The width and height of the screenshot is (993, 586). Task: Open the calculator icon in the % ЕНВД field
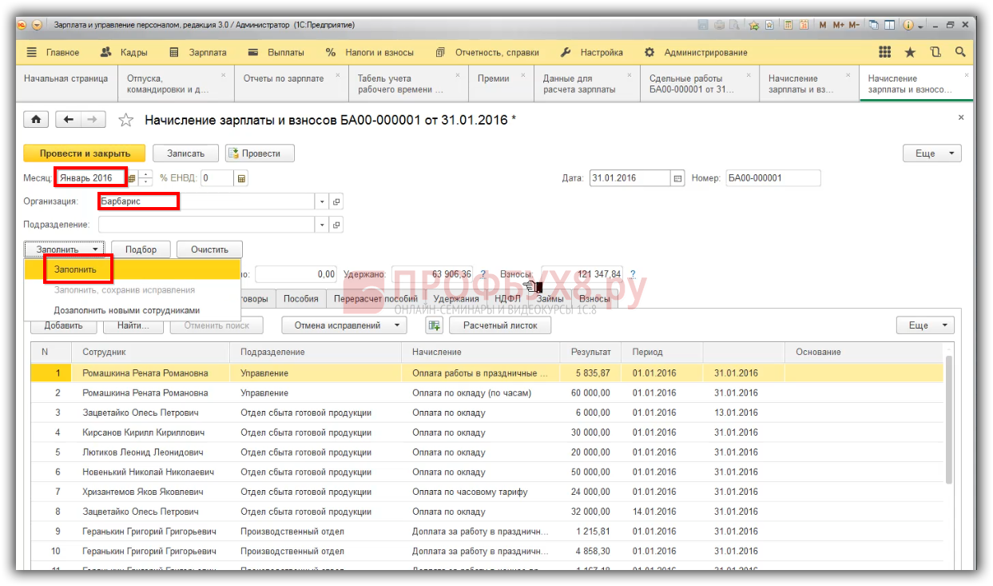241,178
